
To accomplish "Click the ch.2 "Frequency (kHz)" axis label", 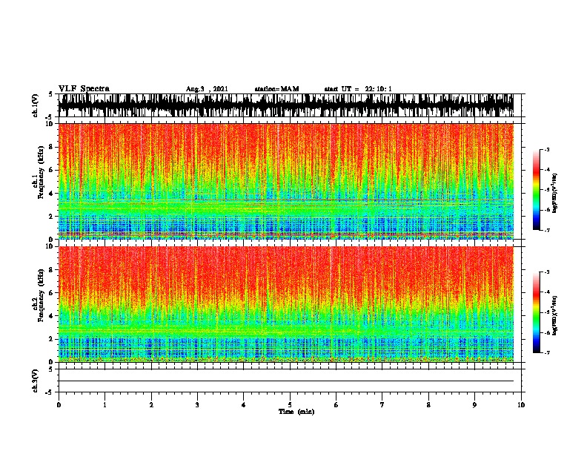I will (x=42, y=295).
